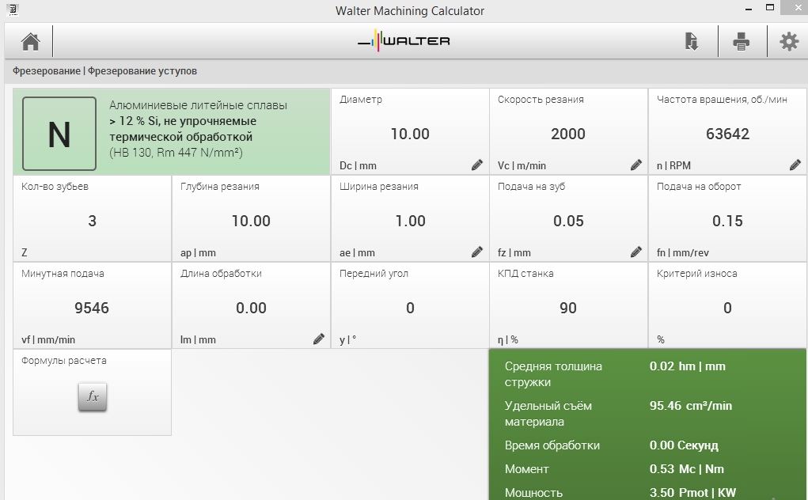Click feed rate value 9546
Image resolution: width=808 pixels, height=500 pixels.
click(x=92, y=308)
